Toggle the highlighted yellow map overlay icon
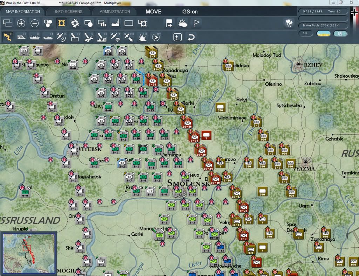This screenshot has width=359, height=276. 61,23
